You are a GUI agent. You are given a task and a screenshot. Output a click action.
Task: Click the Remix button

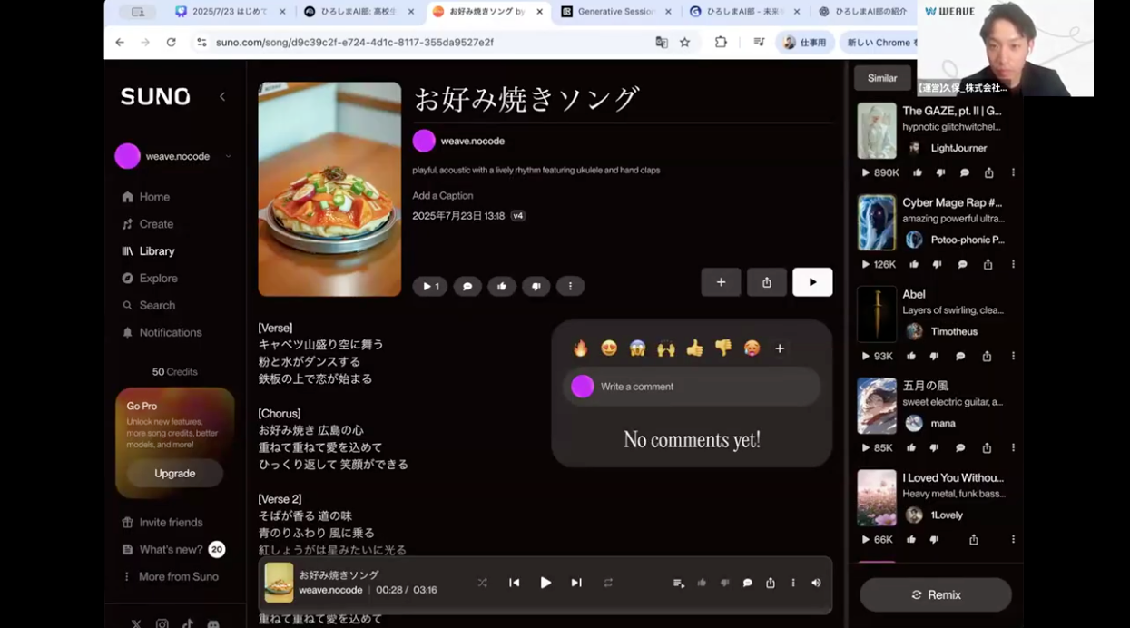[x=936, y=594]
